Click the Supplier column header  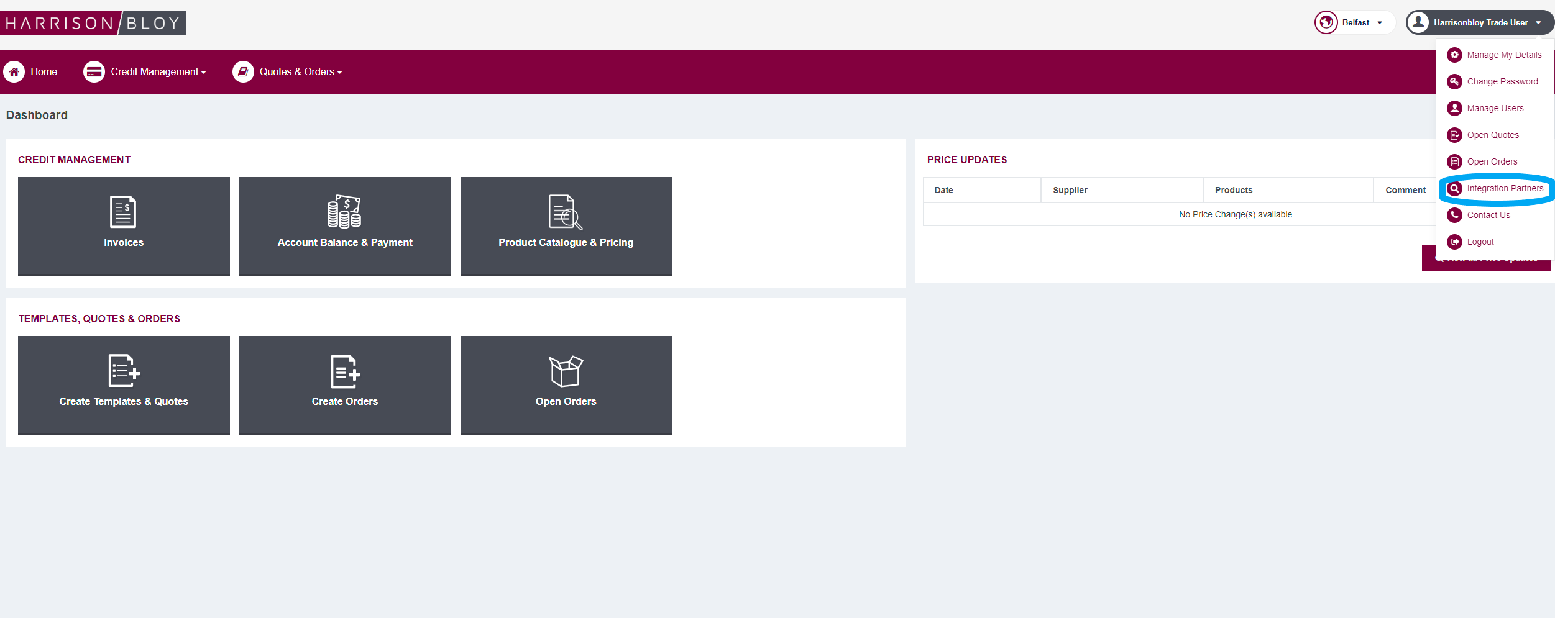1070,191
